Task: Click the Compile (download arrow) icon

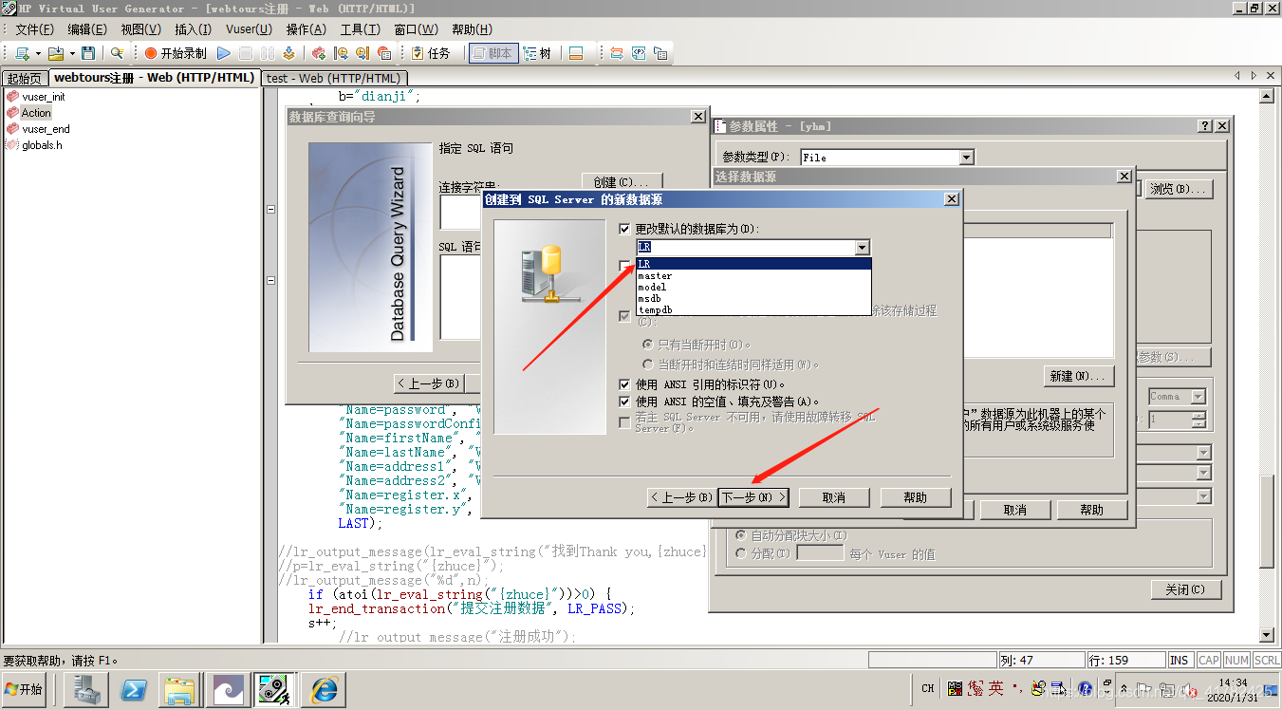Action: (288, 53)
